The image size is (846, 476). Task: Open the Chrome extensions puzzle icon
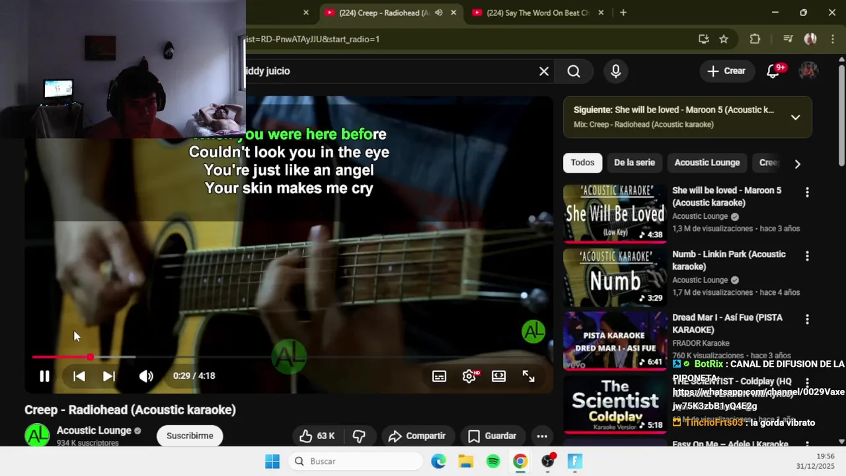pos(755,39)
